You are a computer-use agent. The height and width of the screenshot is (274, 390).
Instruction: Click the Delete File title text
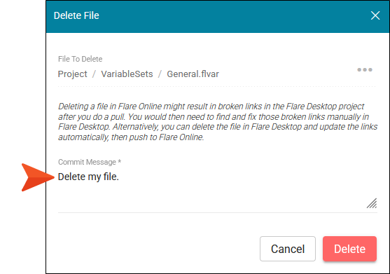pos(76,15)
